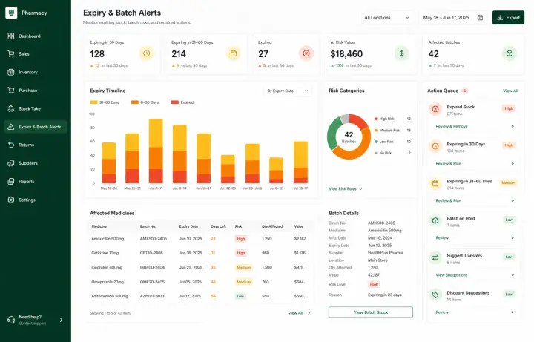Click the View Batch Stock button
534x342 pixels.
click(371, 312)
